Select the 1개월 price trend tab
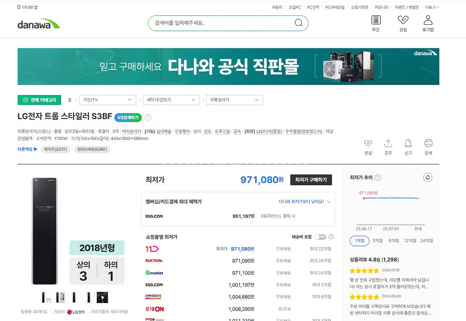Screen dimensions: 466x321 359,241
